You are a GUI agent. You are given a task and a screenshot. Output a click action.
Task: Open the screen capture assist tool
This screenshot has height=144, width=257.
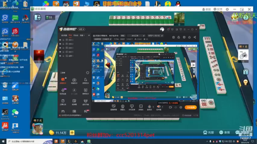coord(74,102)
